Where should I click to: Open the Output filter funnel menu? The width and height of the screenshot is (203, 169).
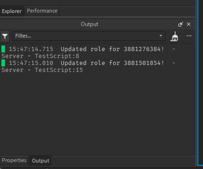coord(5,36)
